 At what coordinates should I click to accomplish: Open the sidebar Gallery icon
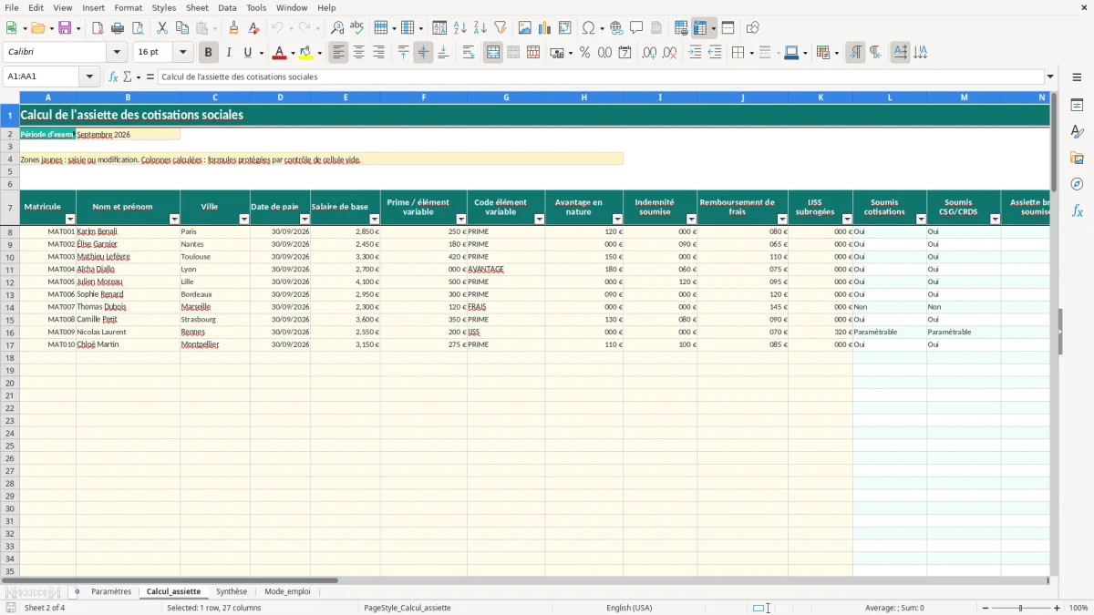pyautogui.click(x=1077, y=158)
